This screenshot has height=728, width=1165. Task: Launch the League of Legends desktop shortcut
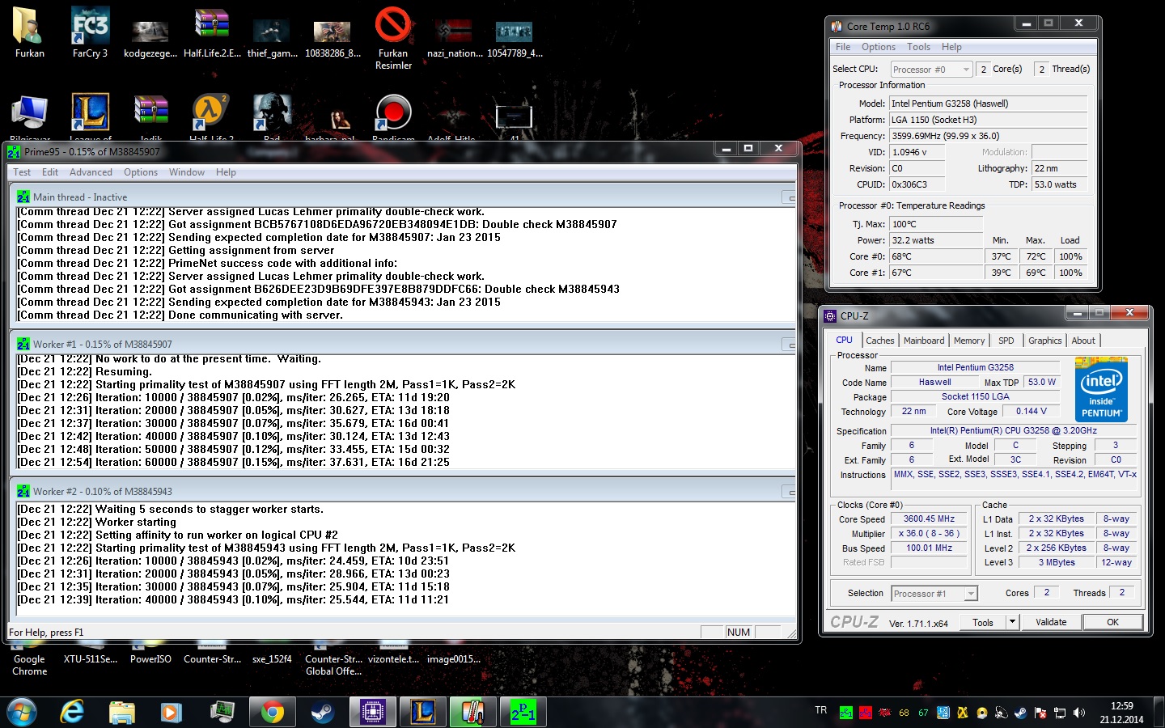click(x=90, y=113)
